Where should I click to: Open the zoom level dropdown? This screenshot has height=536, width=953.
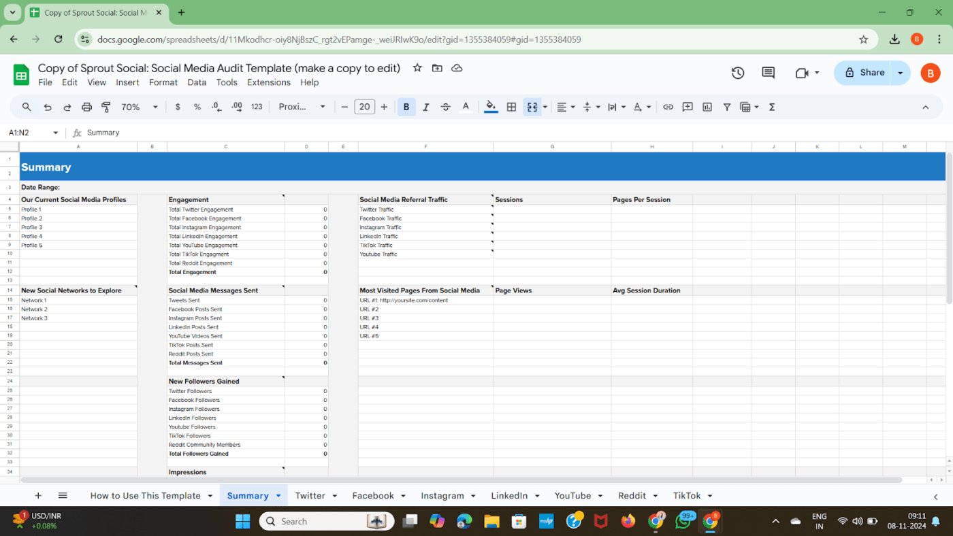pos(140,107)
